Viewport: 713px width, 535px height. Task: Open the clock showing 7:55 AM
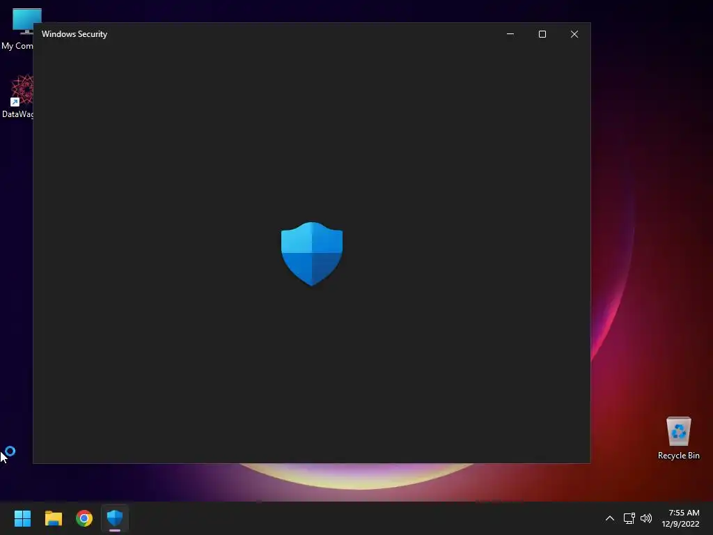point(684,513)
